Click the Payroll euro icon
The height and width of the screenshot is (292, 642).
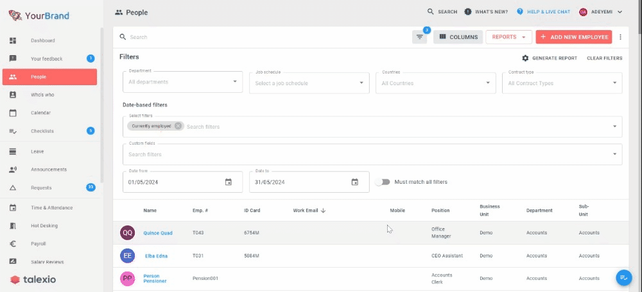click(13, 244)
